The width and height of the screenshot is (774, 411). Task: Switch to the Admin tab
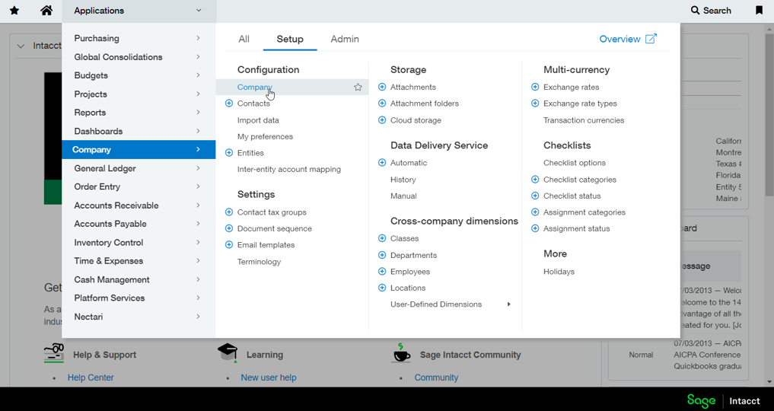[345, 39]
